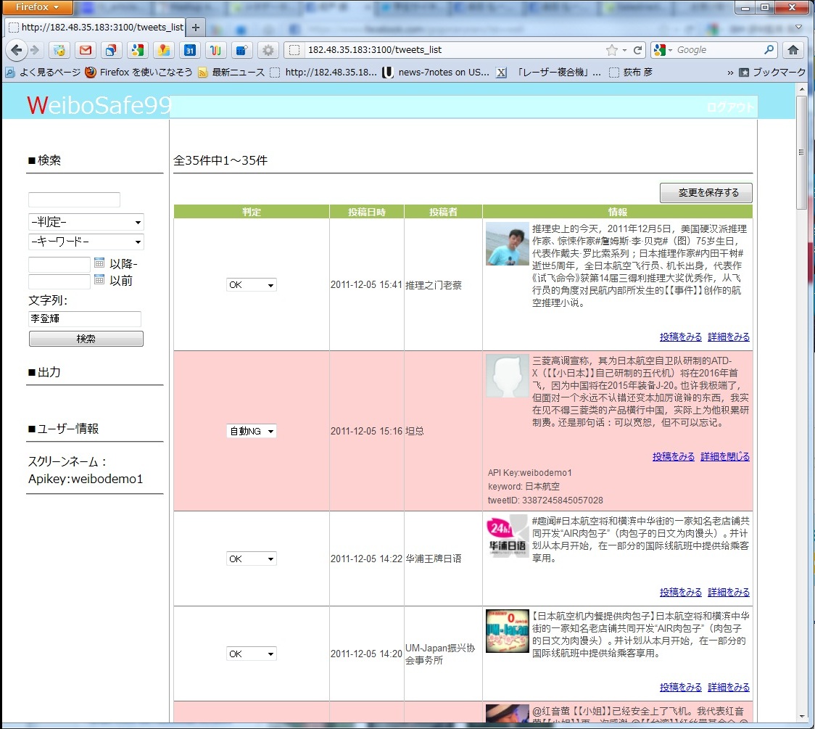The image size is (815, 729).
Task: Reload the page with the refresh icon
Action: point(637,50)
